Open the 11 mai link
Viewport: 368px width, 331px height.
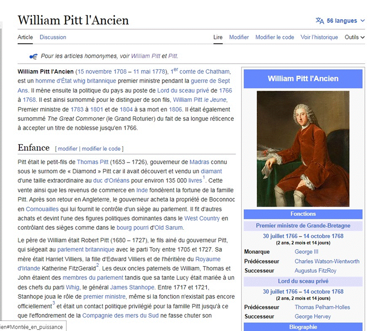click(x=142, y=71)
